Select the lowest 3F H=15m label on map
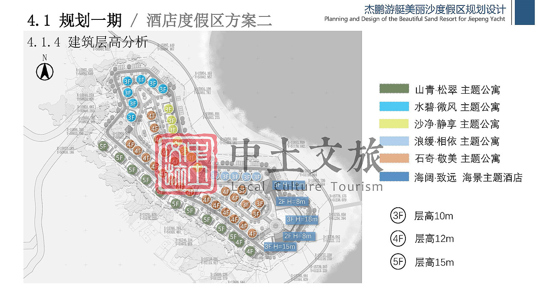 point(280,247)
